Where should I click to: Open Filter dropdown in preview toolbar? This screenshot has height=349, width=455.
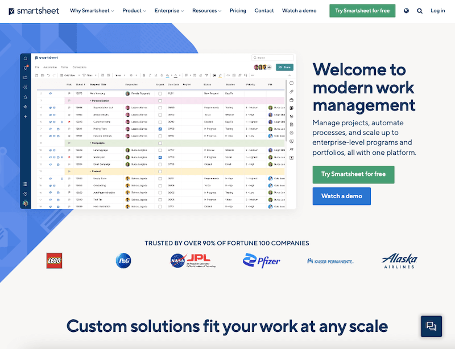click(x=89, y=75)
